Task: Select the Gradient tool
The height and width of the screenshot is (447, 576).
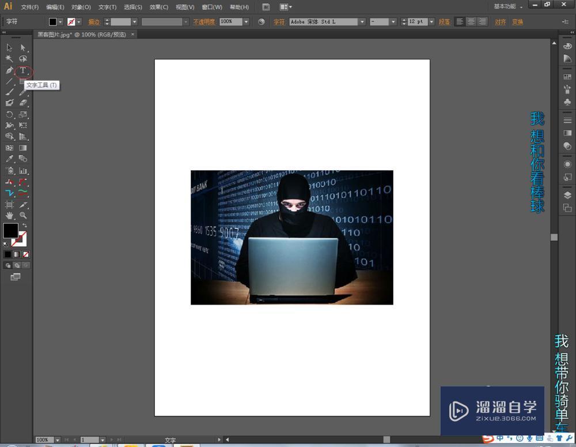Action: pos(23,148)
